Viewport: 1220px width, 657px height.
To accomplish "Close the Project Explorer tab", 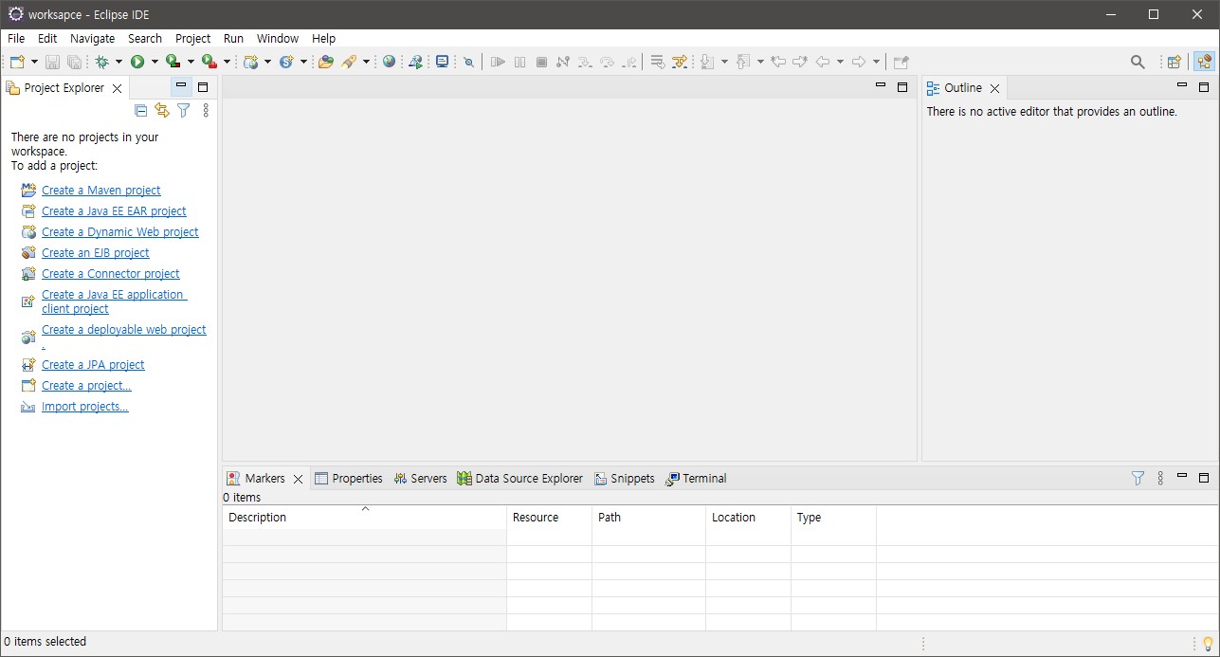I will point(117,88).
